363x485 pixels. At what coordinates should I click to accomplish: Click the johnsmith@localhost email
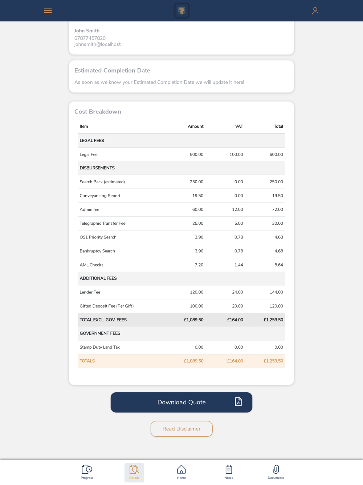click(x=97, y=44)
